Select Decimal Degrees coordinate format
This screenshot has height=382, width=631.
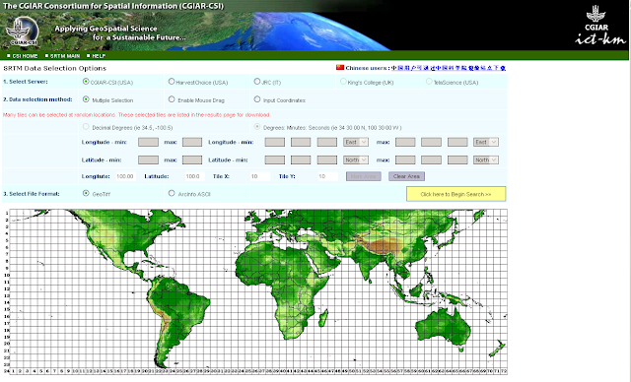pyautogui.click(x=86, y=127)
